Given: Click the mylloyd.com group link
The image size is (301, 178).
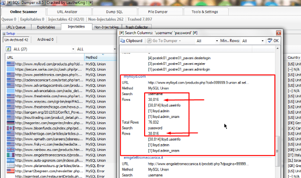Looking at the screenshot, I should pyautogui.click(x=135, y=76).
